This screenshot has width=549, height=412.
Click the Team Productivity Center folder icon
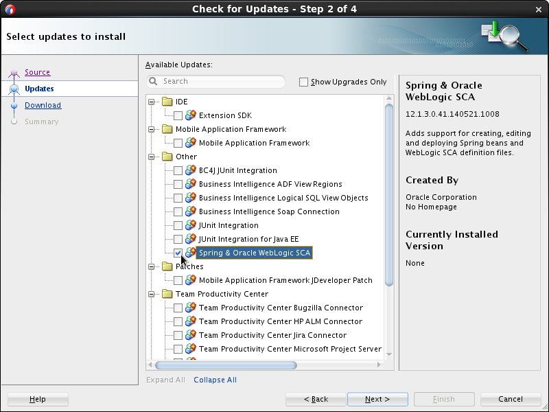167,294
